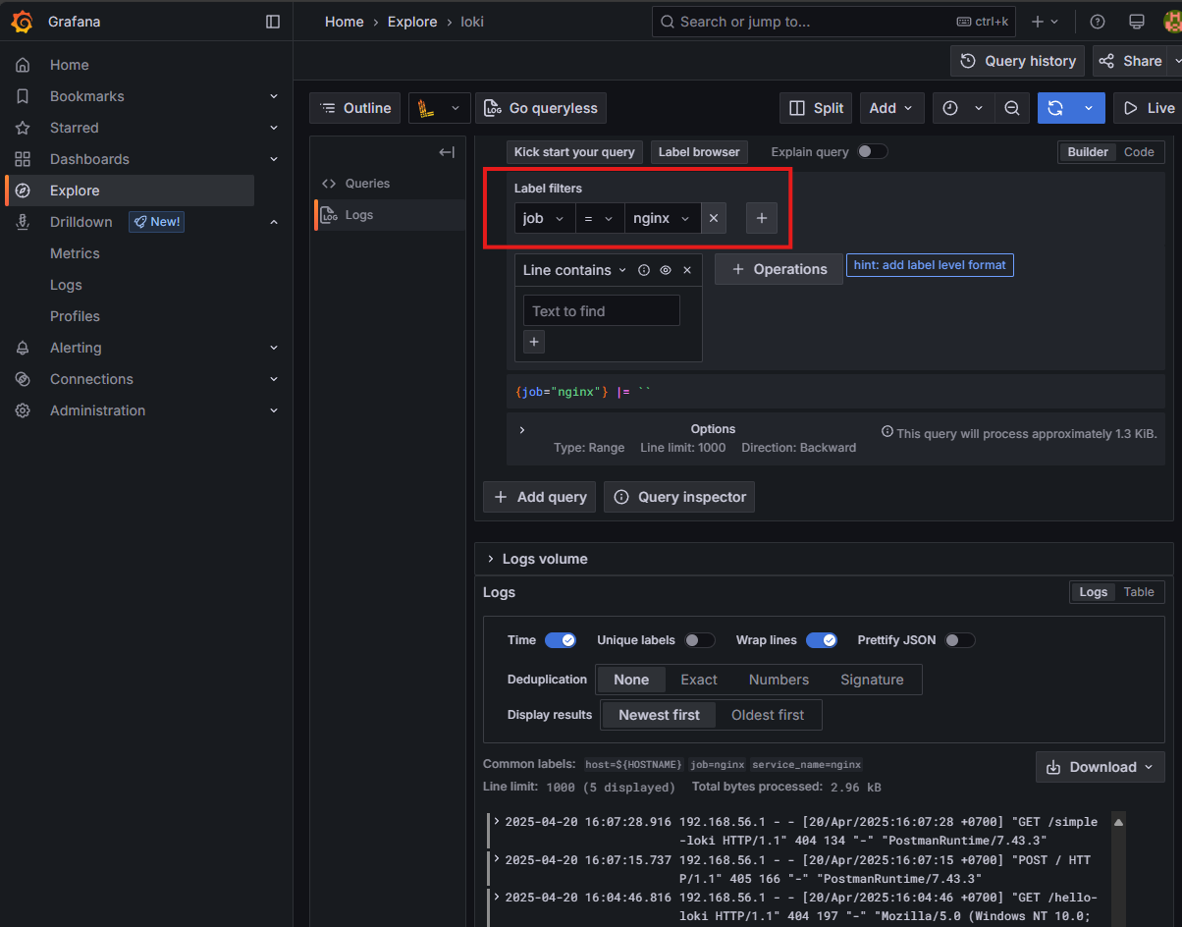Open Dashboards in the sidebar menu
The width and height of the screenshot is (1182, 927).
click(x=89, y=159)
